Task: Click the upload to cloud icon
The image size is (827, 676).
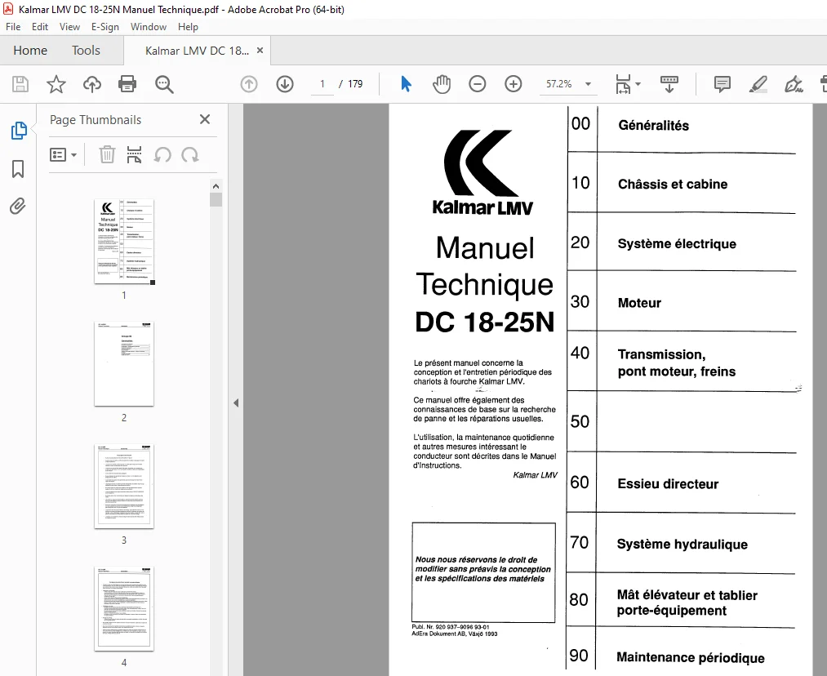Action: click(x=91, y=84)
